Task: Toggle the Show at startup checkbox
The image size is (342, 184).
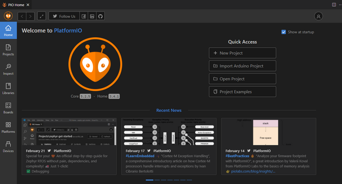Action: click(x=284, y=32)
